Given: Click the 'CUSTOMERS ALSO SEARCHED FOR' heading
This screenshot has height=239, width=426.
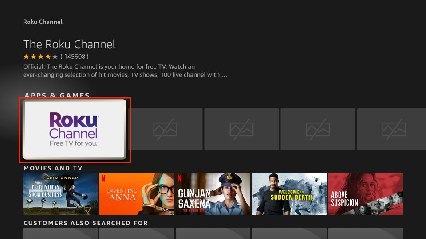Looking at the screenshot, I should [x=86, y=223].
